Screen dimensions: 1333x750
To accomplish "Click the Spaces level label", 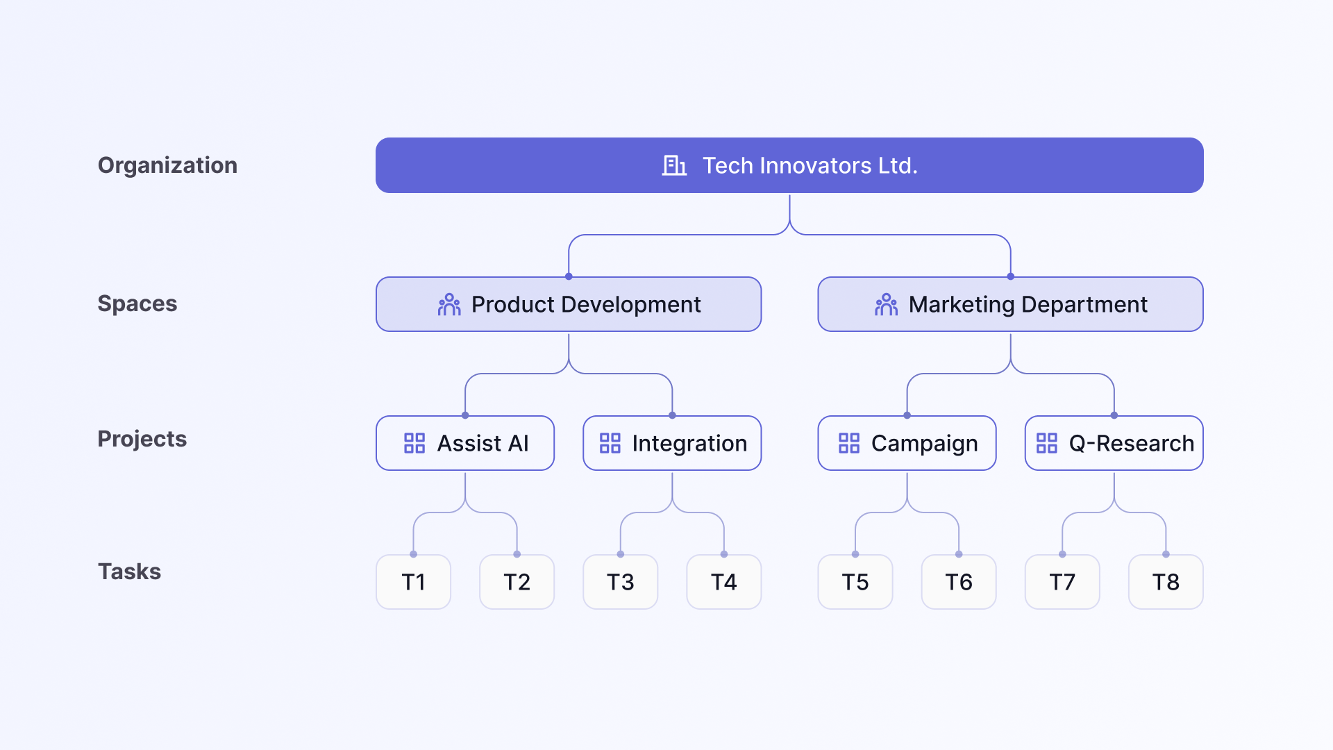I will [x=137, y=303].
